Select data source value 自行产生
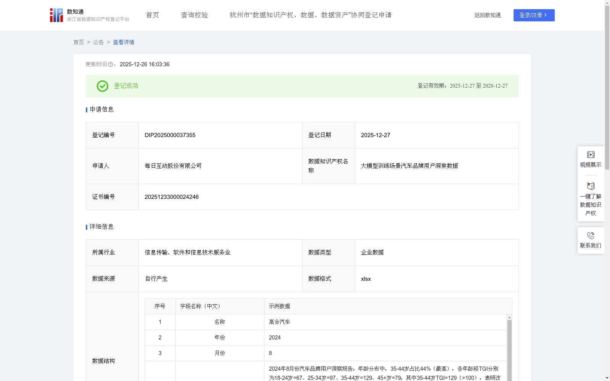610x381 pixels. coord(156,279)
